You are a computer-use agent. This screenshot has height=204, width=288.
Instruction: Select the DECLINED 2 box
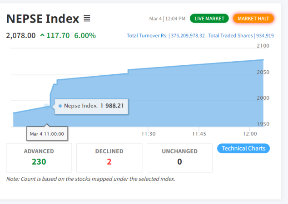click(109, 157)
